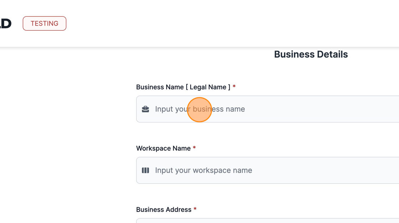The height and width of the screenshot is (223, 399).
Task: Click the "[ Legal Name ]" bracketed text
Action: coord(208,87)
